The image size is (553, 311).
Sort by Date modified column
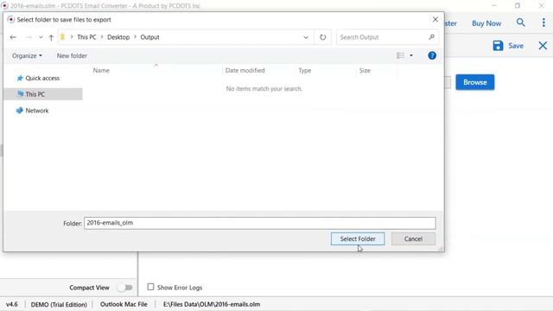pyautogui.click(x=245, y=70)
